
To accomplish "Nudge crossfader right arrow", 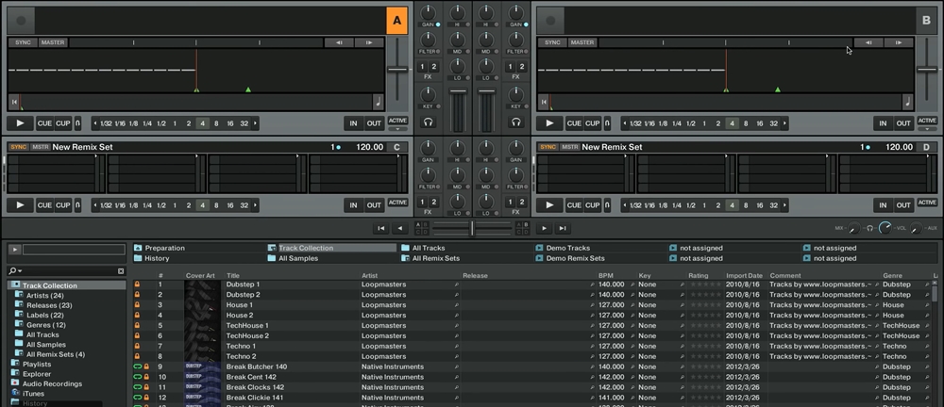I will tap(544, 228).
